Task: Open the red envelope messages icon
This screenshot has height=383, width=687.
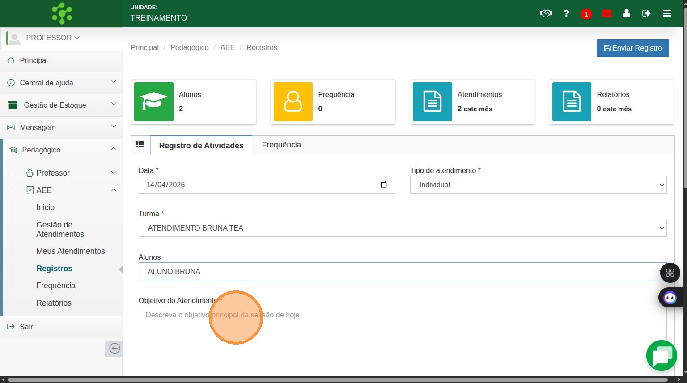Action: [x=606, y=13]
